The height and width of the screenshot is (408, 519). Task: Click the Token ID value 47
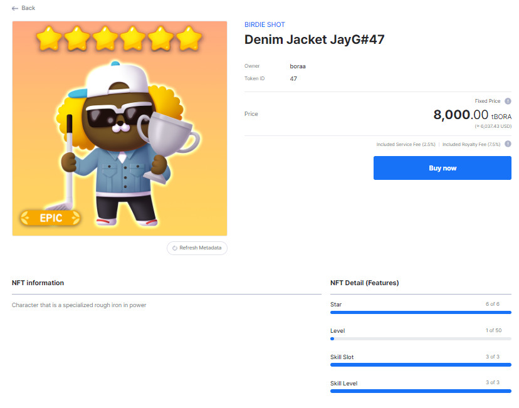(x=293, y=79)
